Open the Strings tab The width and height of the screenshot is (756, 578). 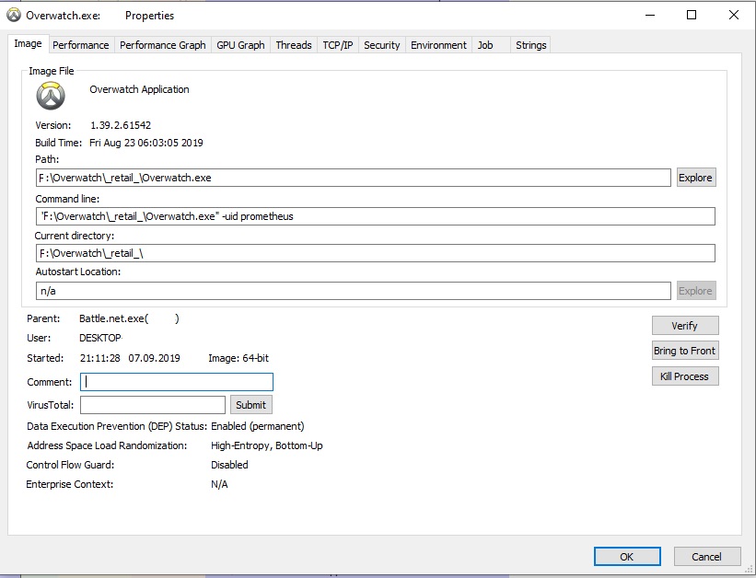pyautogui.click(x=530, y=45)
